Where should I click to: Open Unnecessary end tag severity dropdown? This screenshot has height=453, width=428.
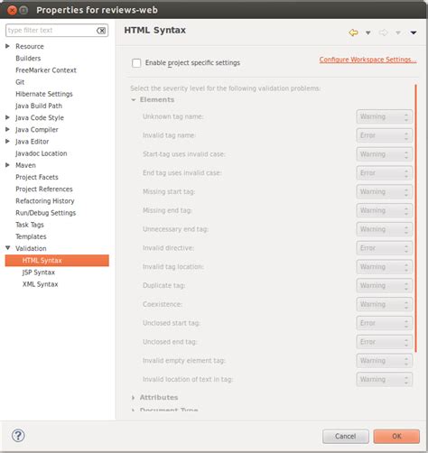(385, 229)
